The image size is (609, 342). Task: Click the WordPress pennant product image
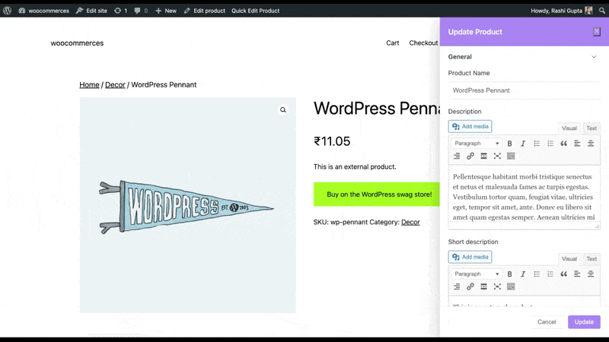[187, 205]
